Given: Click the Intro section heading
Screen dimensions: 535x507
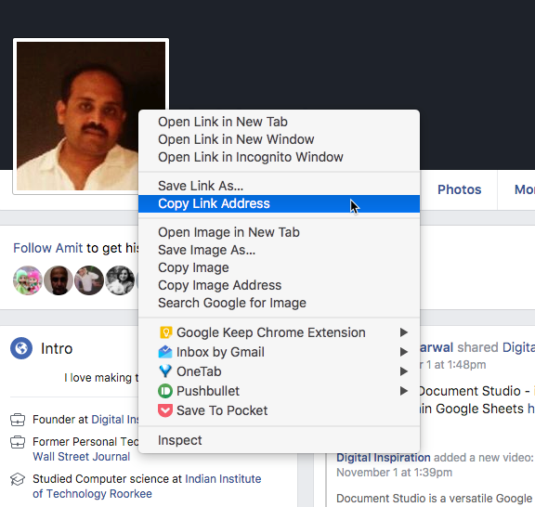Looking at the screenshot, I should [57, 349].
